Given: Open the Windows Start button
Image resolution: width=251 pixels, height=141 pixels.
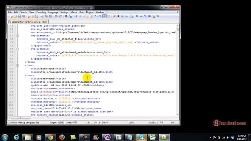Looking at the screenshot, I should 5,137.
